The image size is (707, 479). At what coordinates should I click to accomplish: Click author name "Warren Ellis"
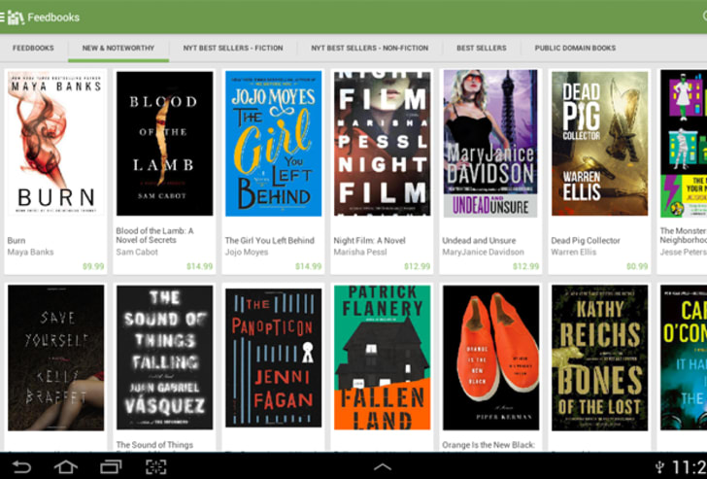(574, 252)
